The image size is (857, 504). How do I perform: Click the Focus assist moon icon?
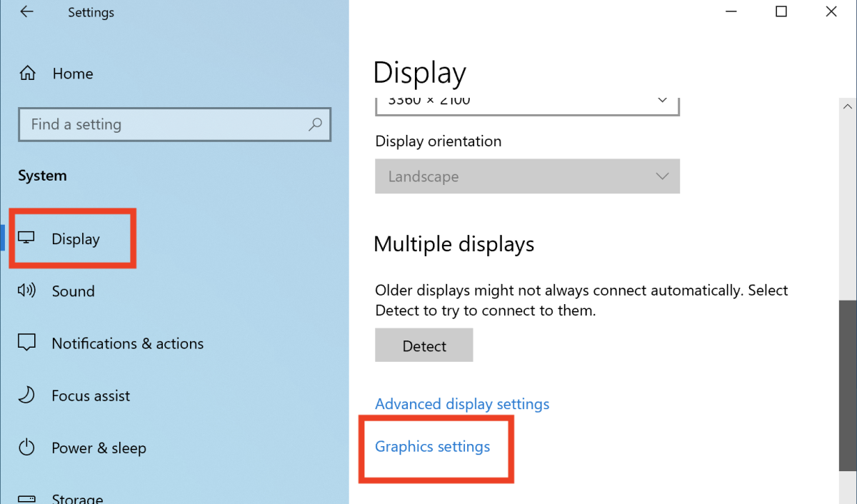[26, 395]
